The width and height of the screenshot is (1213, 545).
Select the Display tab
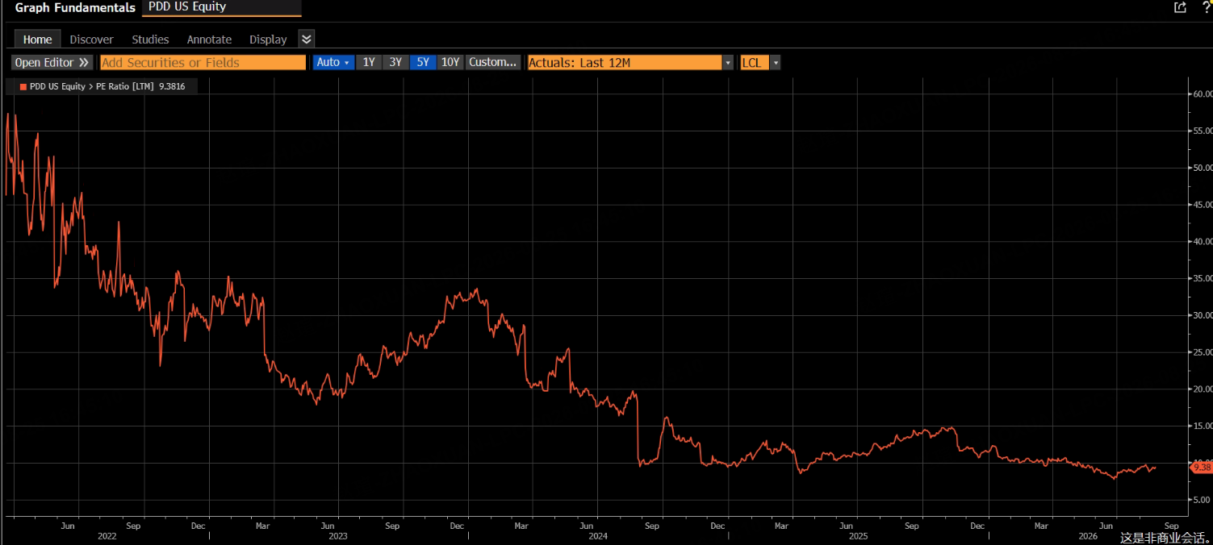click(x=268, y=39)
